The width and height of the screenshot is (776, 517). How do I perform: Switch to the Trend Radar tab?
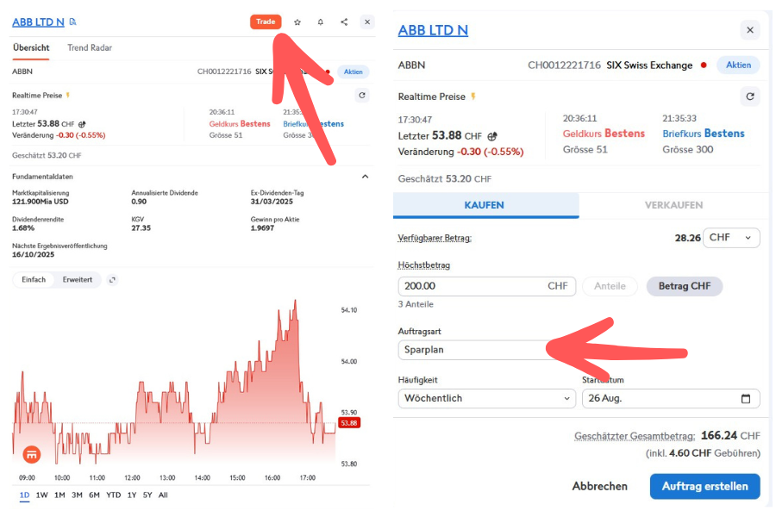[x=90, y=47]
